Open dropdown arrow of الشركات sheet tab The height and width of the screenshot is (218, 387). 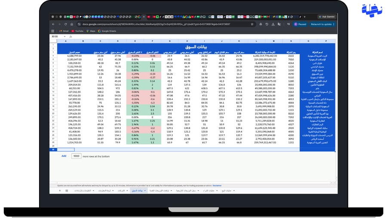pos(127,190)
